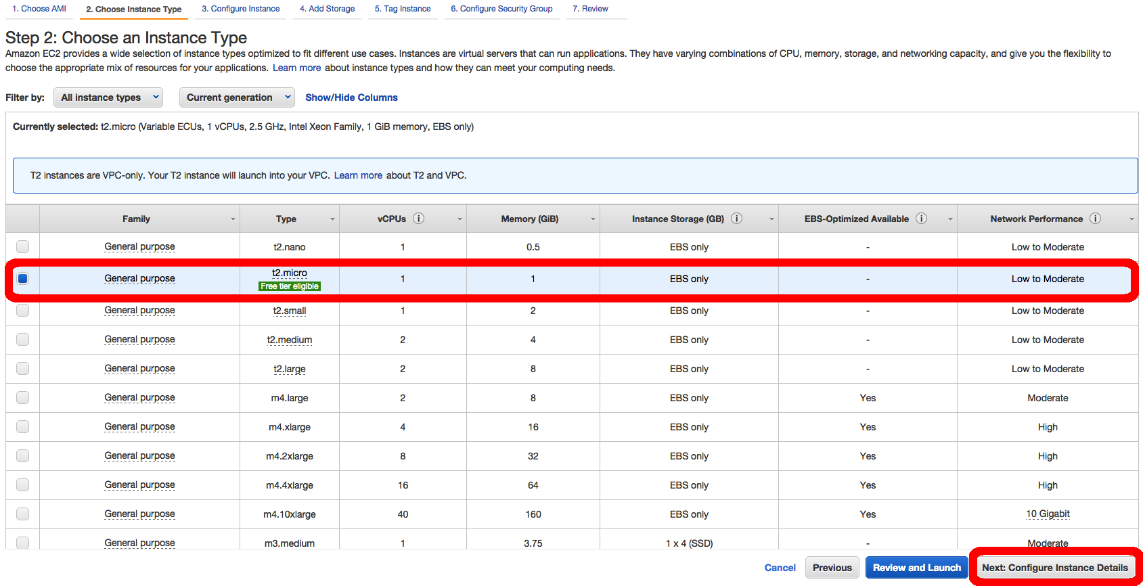Tick the t2.nano instance checkbox

coord(23,247)
